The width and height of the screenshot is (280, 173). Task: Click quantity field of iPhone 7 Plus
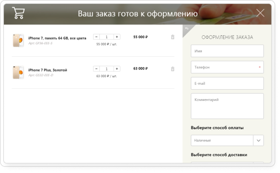(107, 69)
